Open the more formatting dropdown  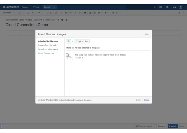(x=40, y=13)
